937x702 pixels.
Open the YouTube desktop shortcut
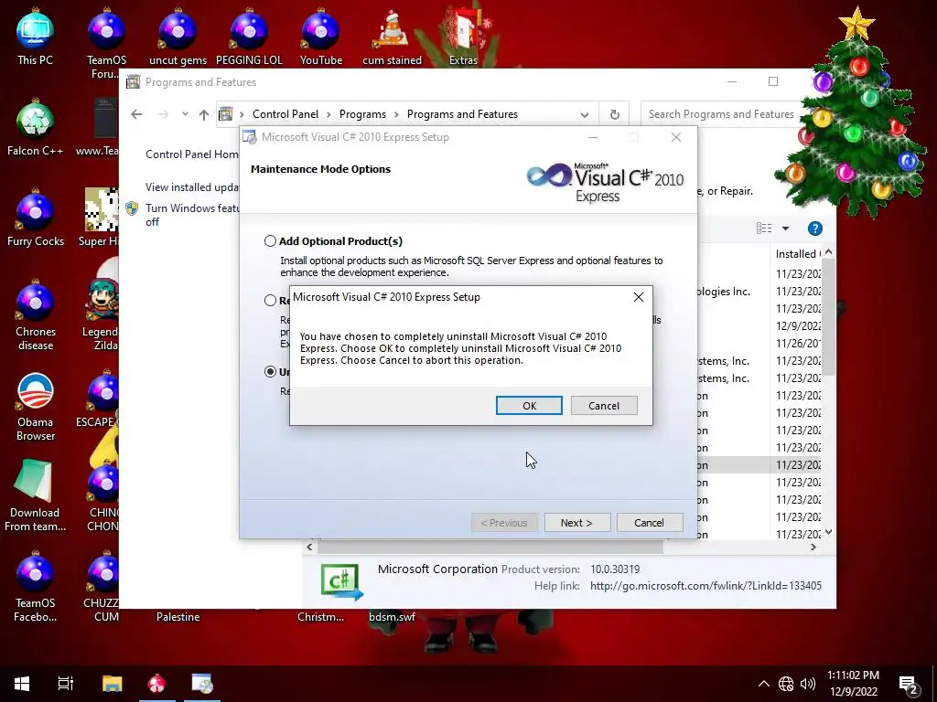tap(321, 37)
